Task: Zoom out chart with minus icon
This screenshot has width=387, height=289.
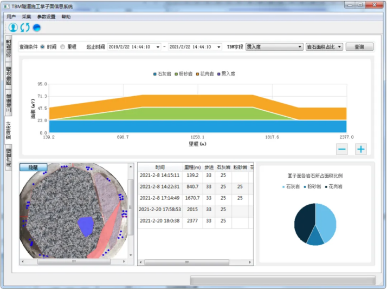Action: click(341, 150)
